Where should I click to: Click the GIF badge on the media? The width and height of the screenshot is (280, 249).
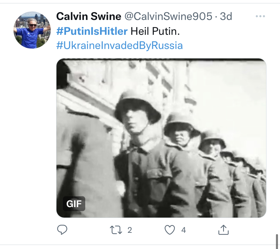tap(74, 204)
